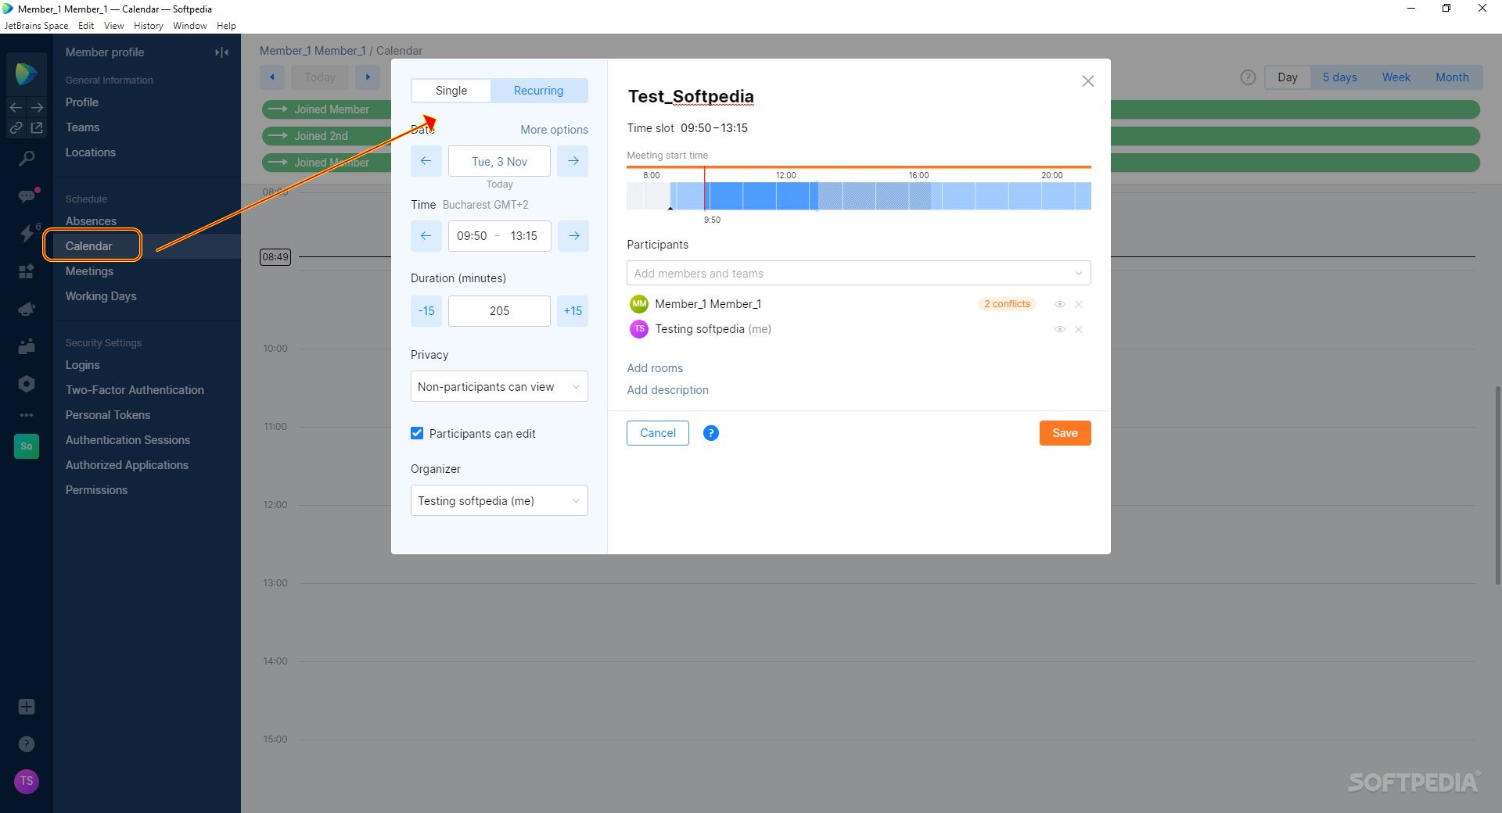Save the meeting
1502x813 pixels.
click(x=1065, y=433)
